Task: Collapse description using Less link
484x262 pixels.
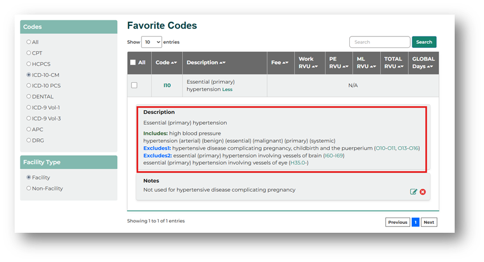Action: coord(227,89)
